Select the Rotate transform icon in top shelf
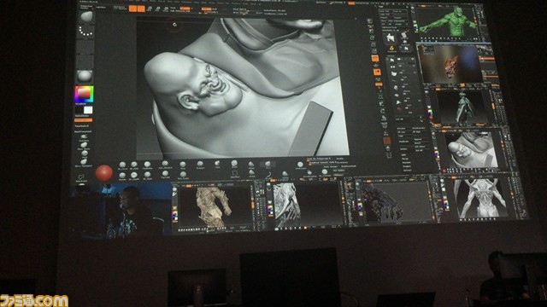Image resolution: width=547 pixels, height=307 pixels. pyautogui.click(x=166, y=9)
